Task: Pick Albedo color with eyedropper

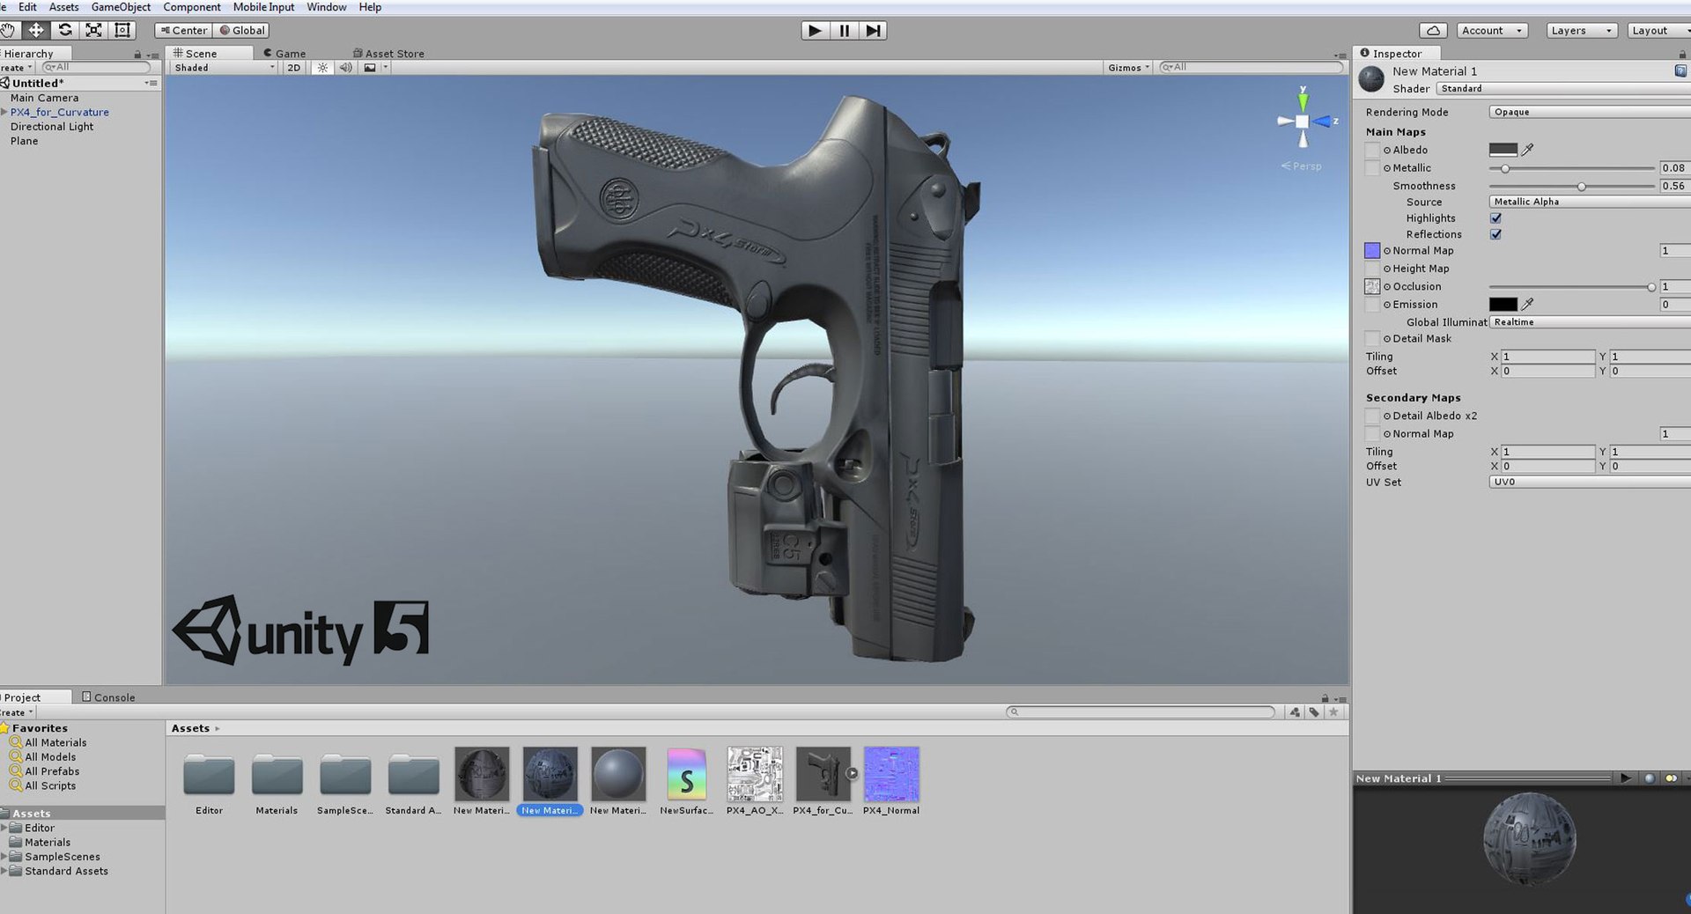Action: coord(1528,150)
